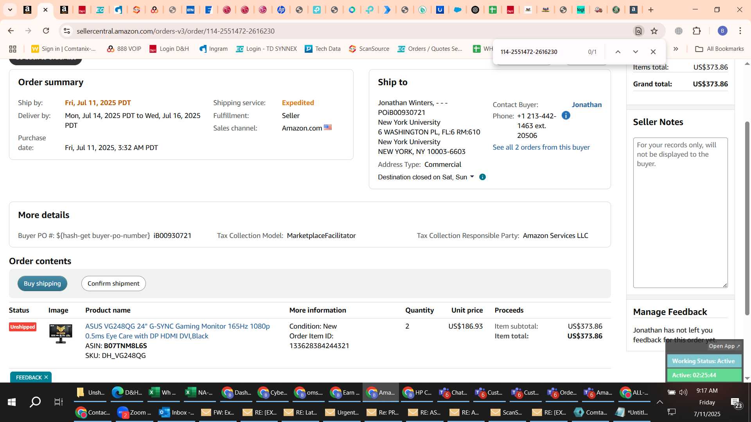Open the ScanSource bookmark
This screenshot has height=422, width=751.
tap(369, 49)
